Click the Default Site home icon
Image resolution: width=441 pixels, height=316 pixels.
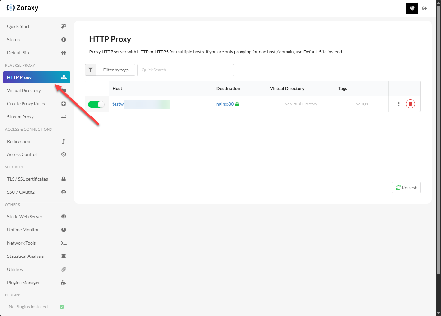click(63, 53)
